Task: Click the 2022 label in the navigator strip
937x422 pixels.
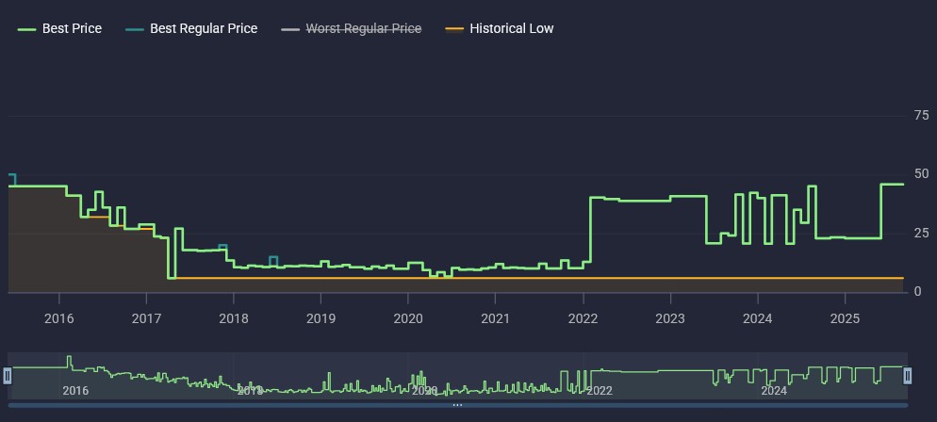Action: tap(600, 391)
